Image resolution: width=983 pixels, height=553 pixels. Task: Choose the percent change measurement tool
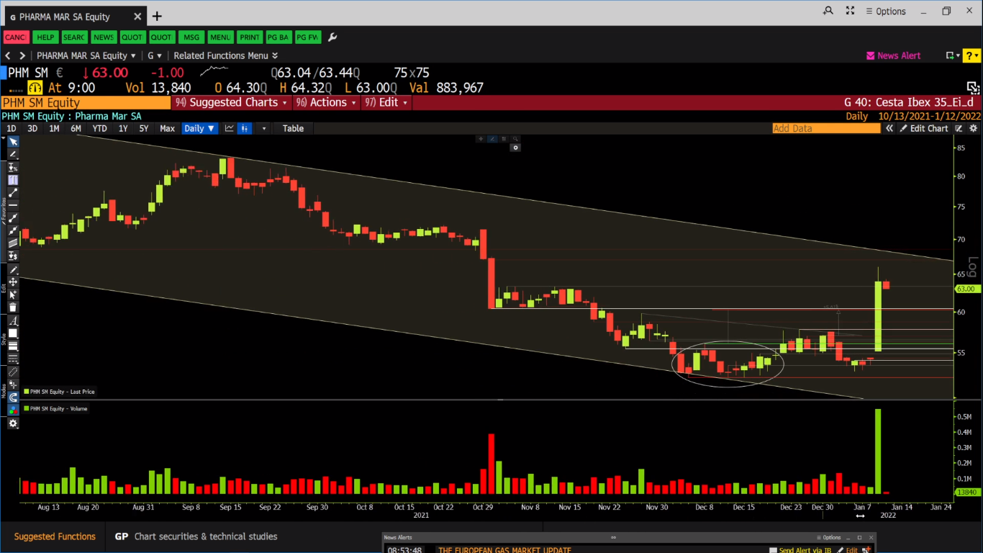(13, 167)
